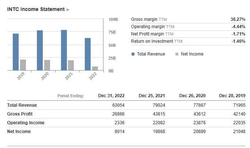The image size is (250, 148).
Task: Click the 2020 blue revenue bar
Action: pyautogui.click(x=40, y=50)
